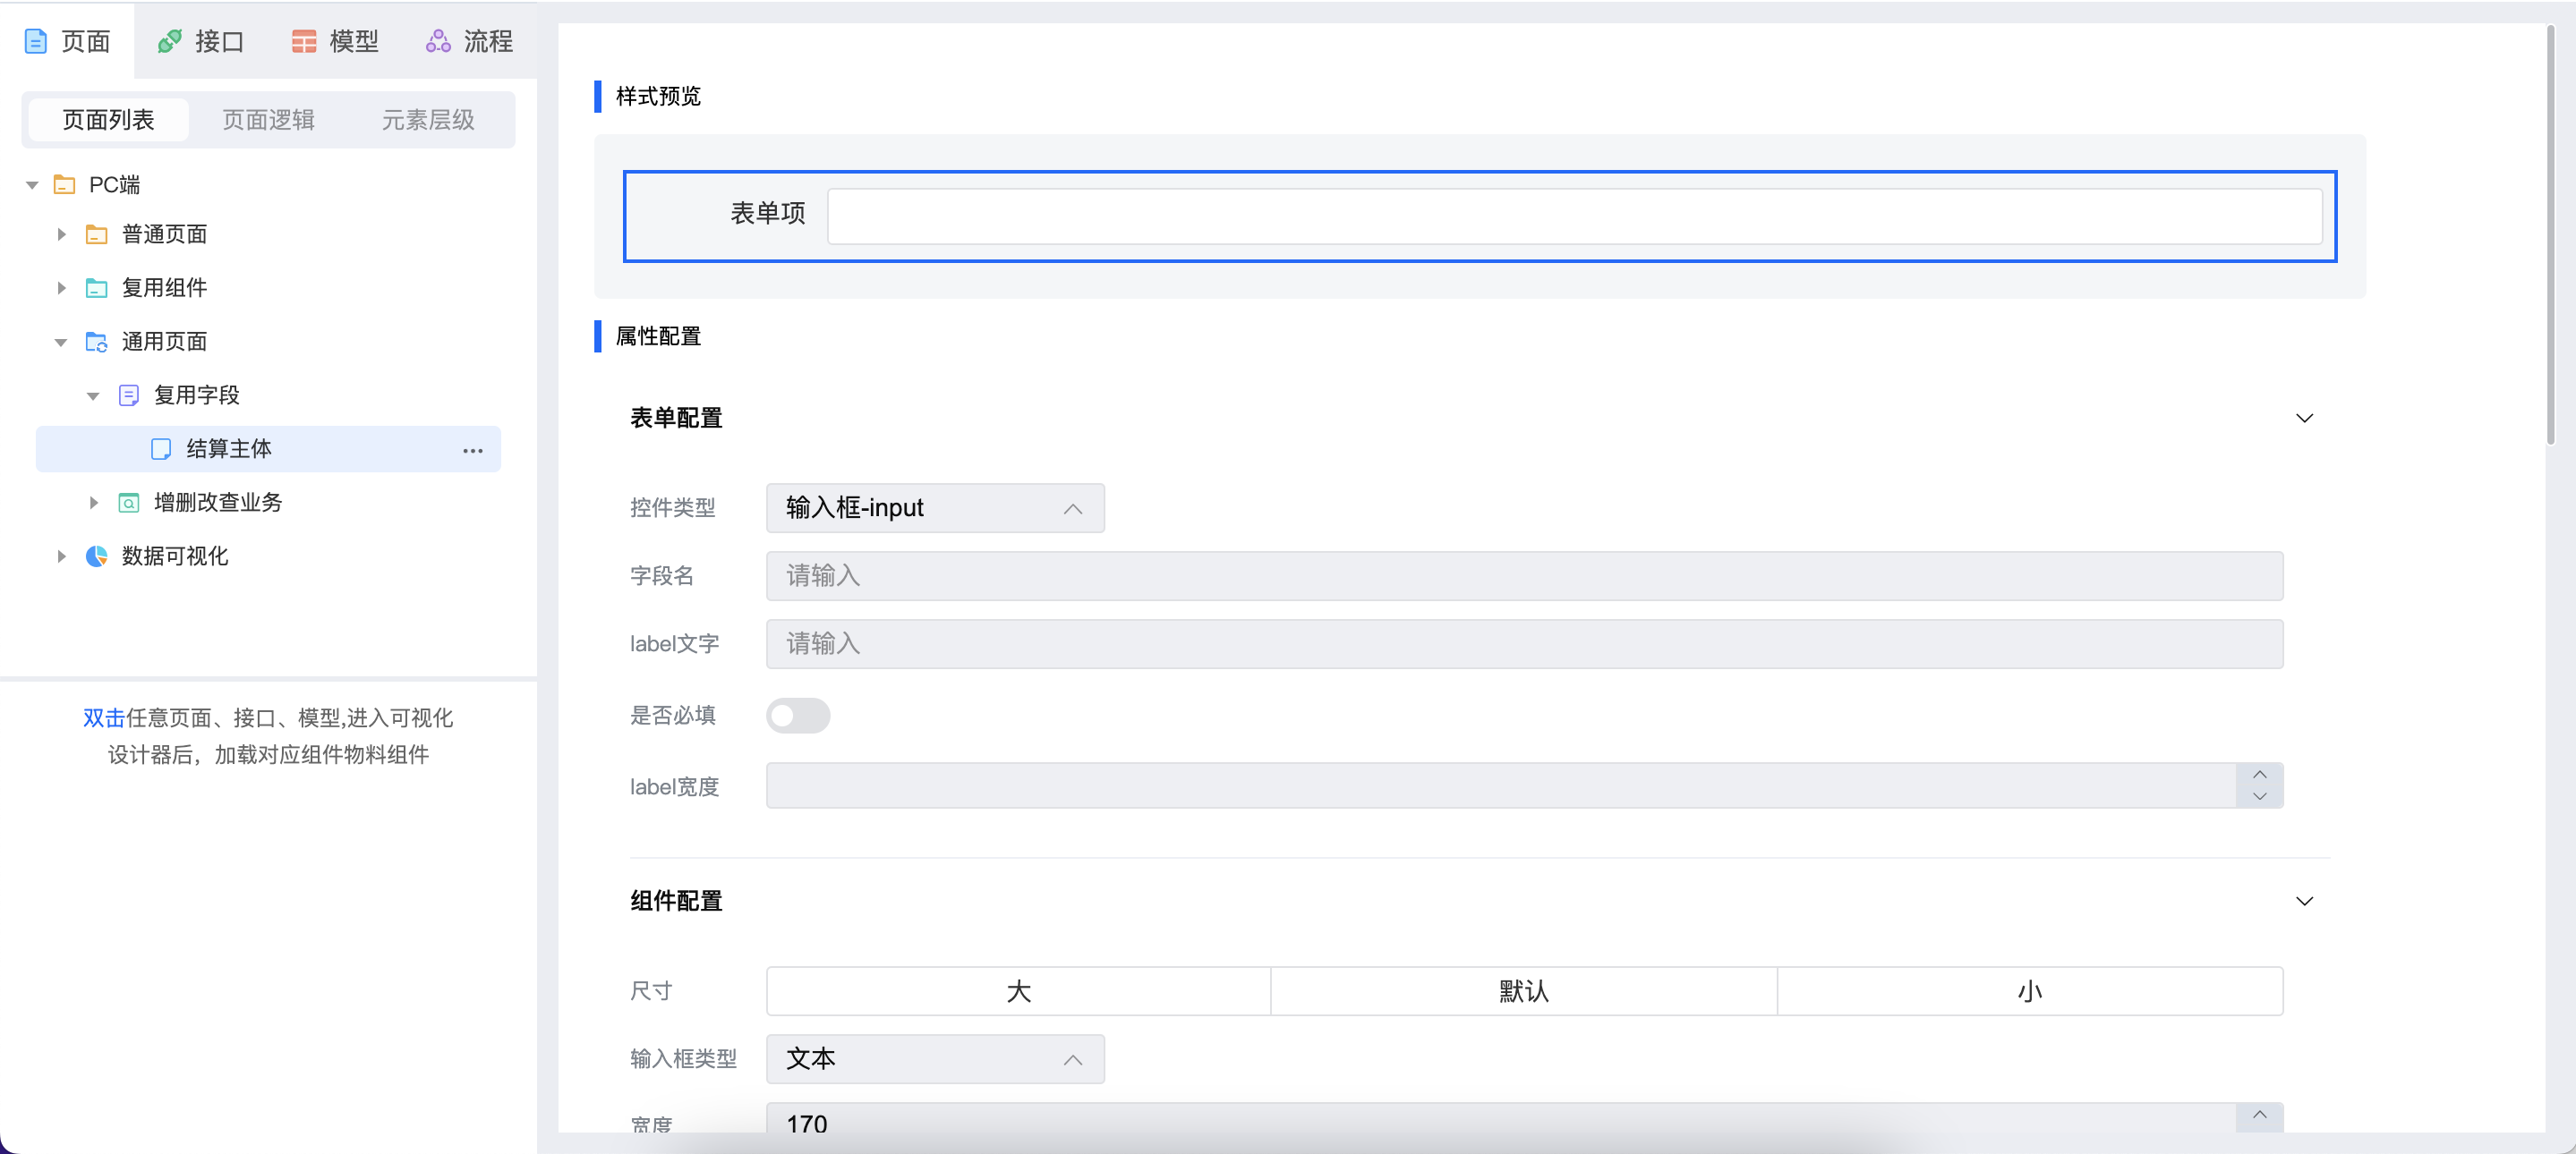
Task: Expand the 普通页面 tree node
Action: tap(62, 234)
